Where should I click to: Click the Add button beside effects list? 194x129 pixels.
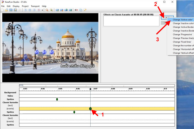point(168,17)
